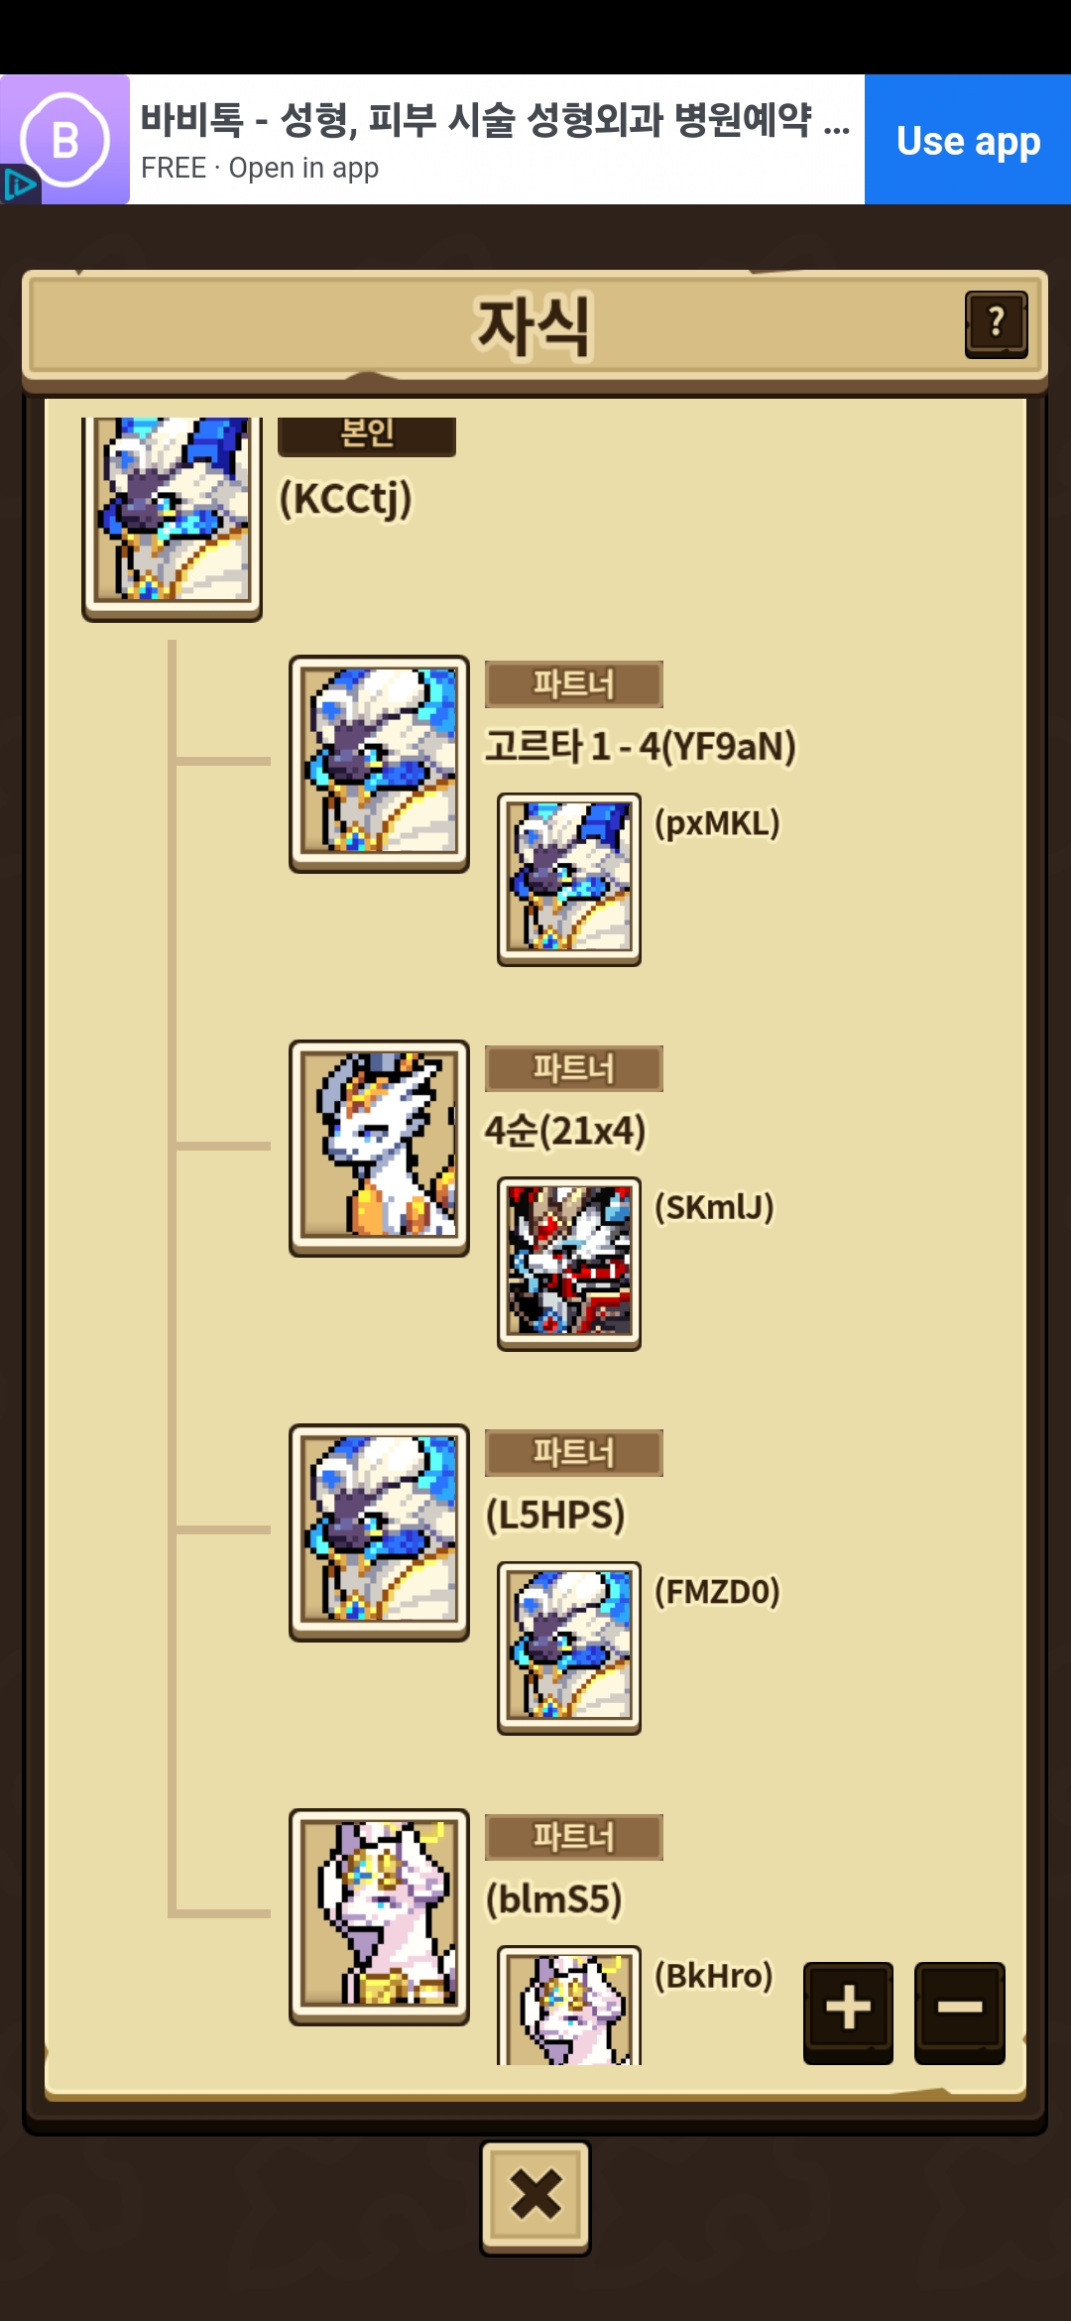Open child dragon BkHro portrait
This screenshot has height=2321, width=1071.
pyautogui.click(x=569, y=2006)
